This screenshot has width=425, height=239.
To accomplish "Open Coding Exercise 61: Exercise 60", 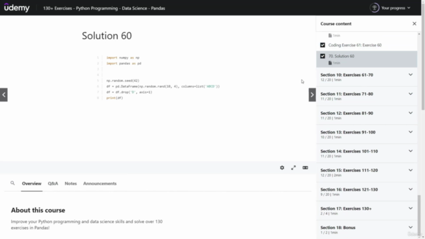I will tap(355, 45).
